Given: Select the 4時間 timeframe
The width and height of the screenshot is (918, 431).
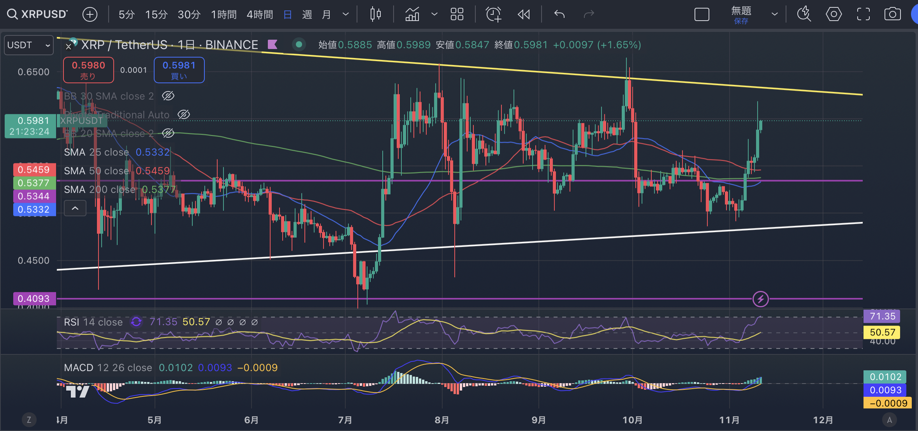Looking at the screenshot, I should pyautogui.click(x=260, y=14).
